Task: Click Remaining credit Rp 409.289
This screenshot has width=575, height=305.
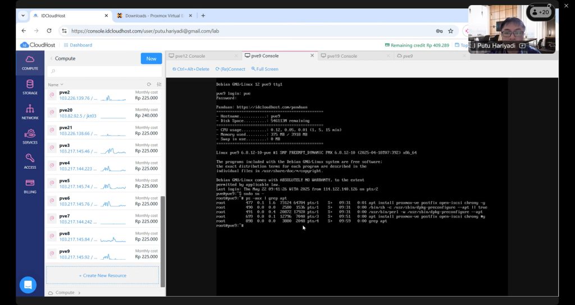Action: point(417,45)
